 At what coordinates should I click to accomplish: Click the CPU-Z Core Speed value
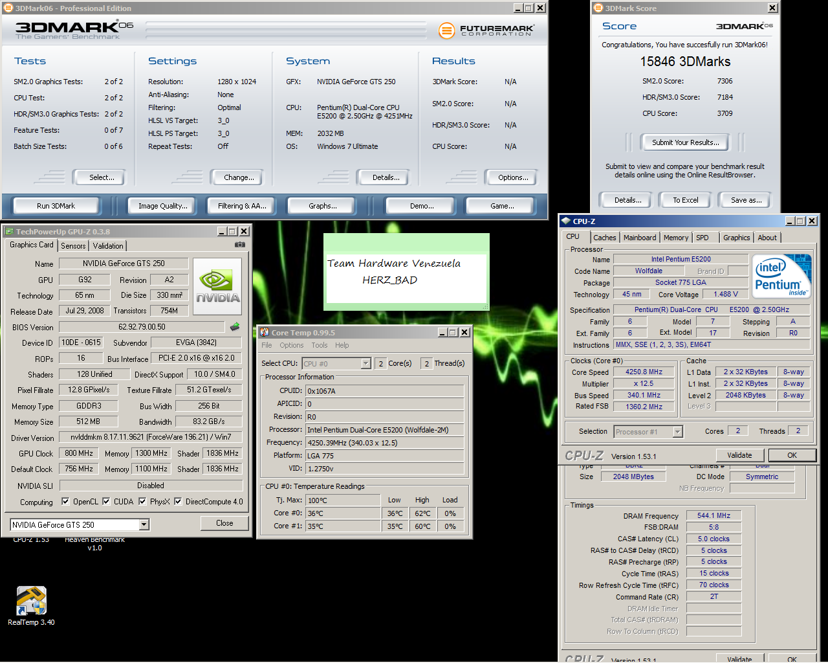(x=643, y=372)
